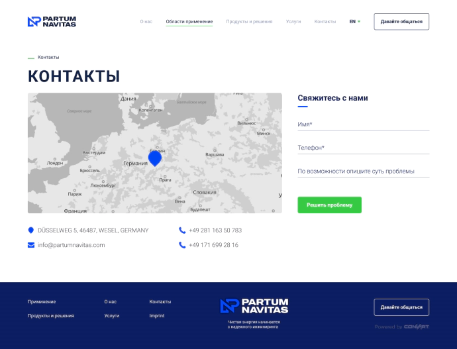Click the Свяжитесь с нами heading

click(x=332, y=98)
